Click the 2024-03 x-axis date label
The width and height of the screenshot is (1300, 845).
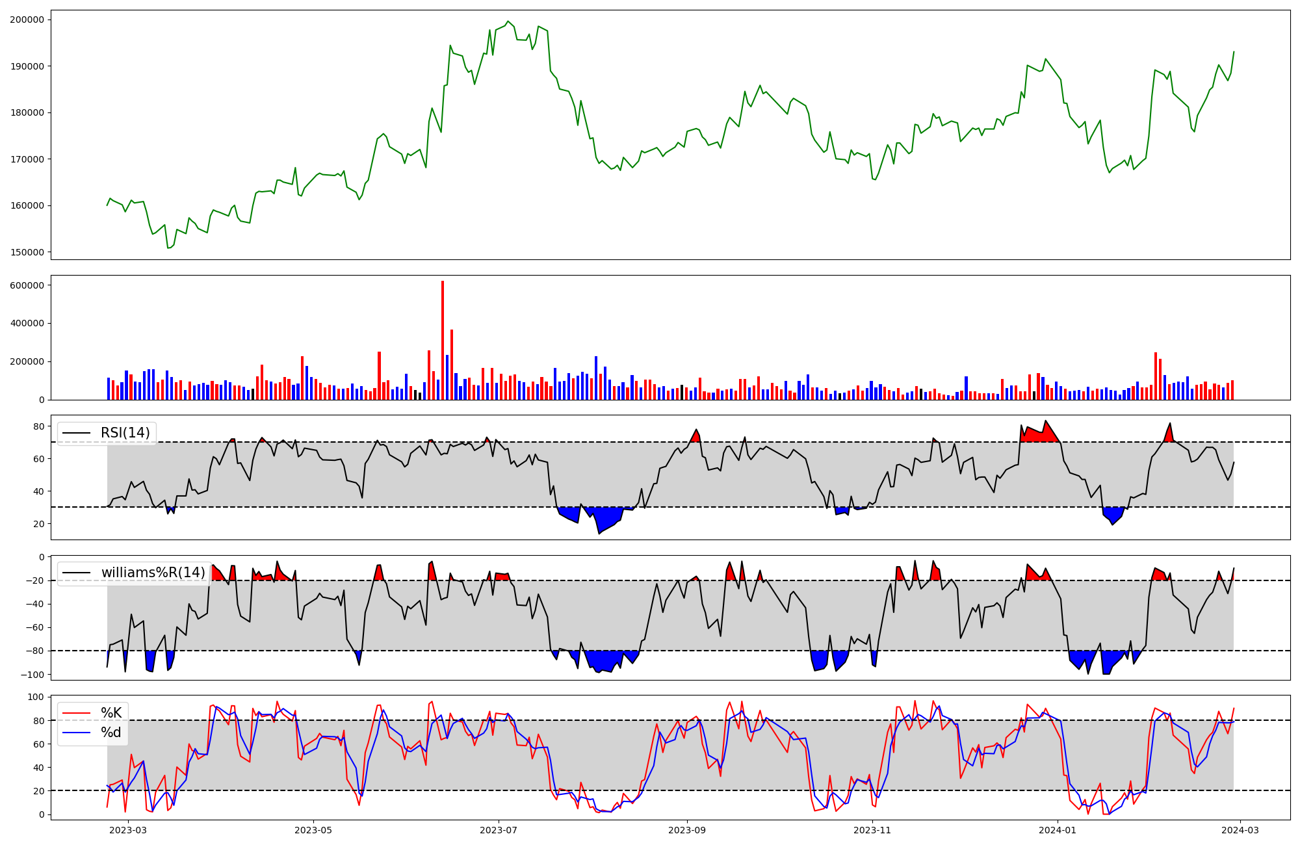tap(1240, 830)
